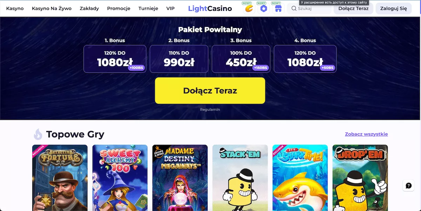Select the 1. Bonus 1080zł card
Viewport: 421px width, 211px height.
pos(115,59)
